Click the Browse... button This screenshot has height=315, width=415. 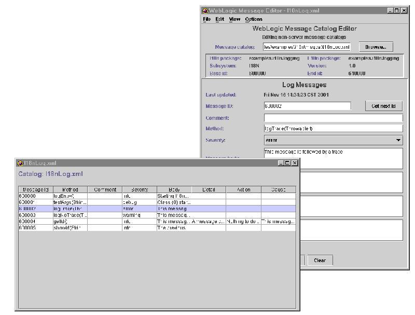click(x=376, y=47)
